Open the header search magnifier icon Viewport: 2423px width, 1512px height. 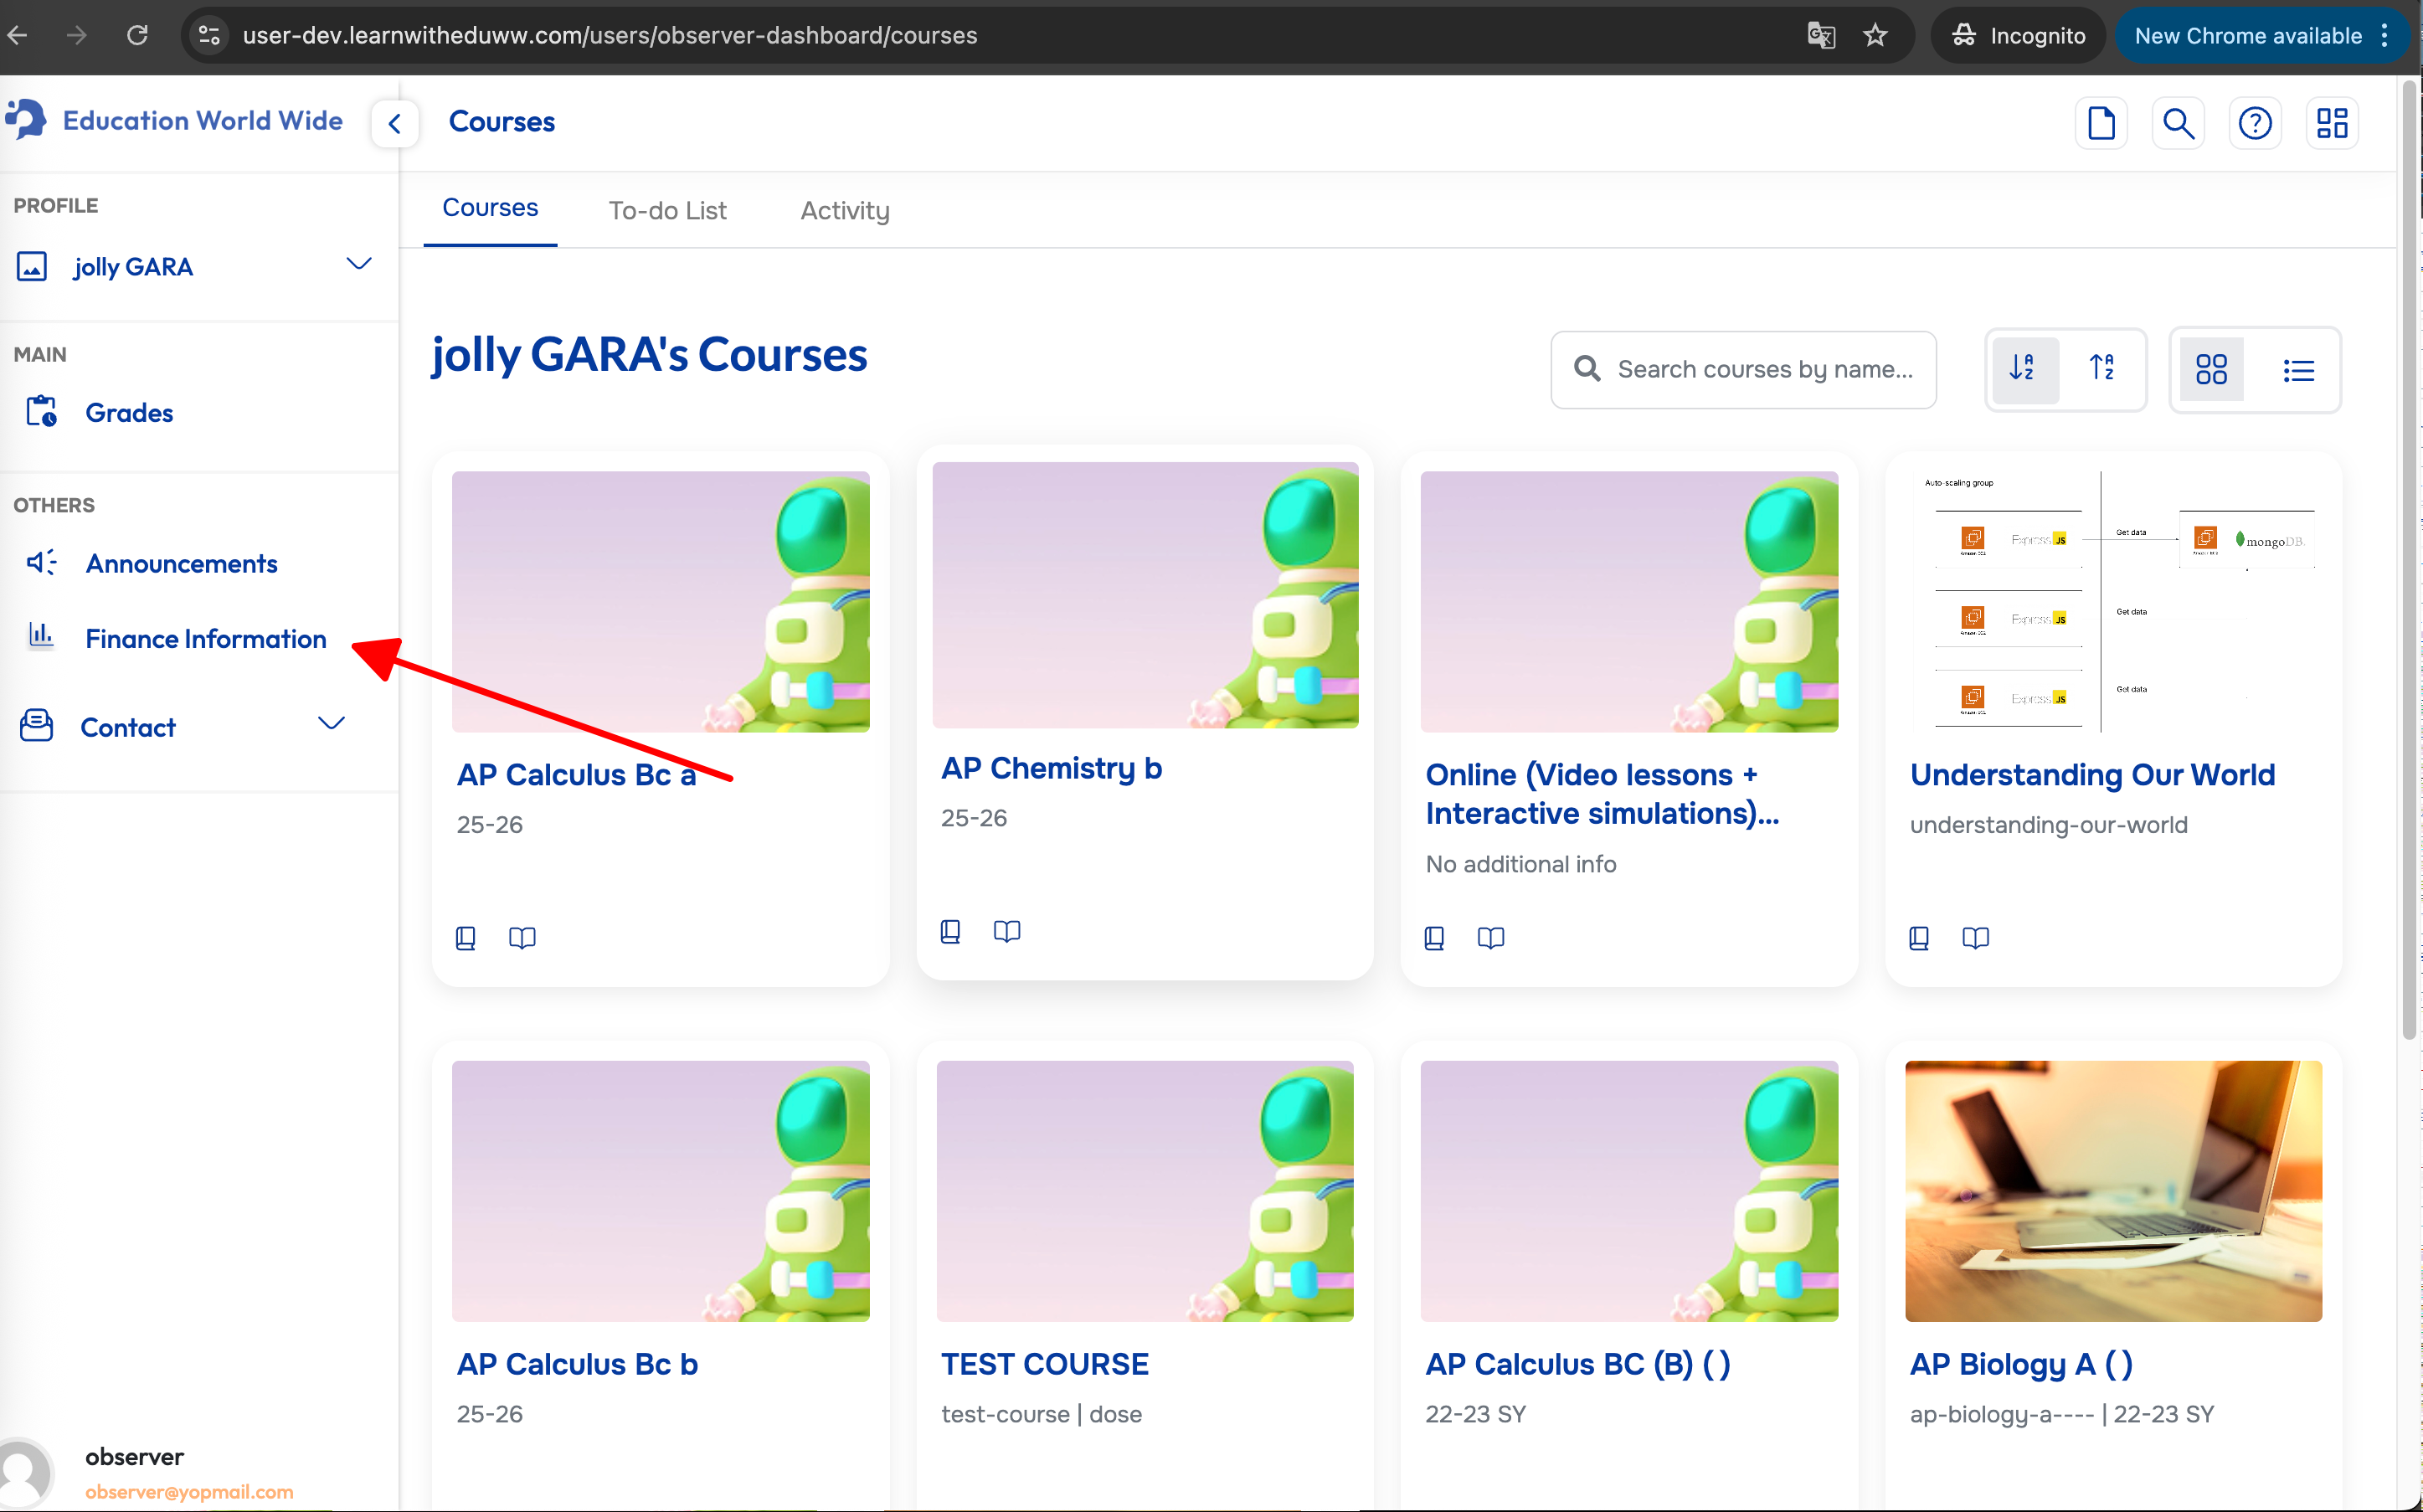pos(2177,123)
